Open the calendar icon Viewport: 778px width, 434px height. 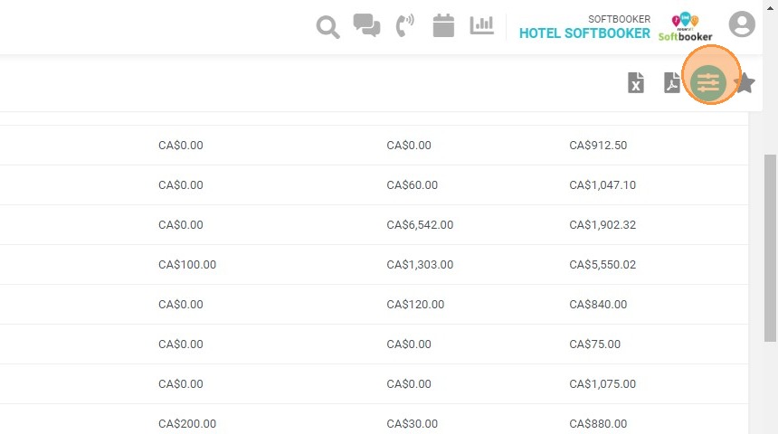pyautogui.click(x=443, y=25)
